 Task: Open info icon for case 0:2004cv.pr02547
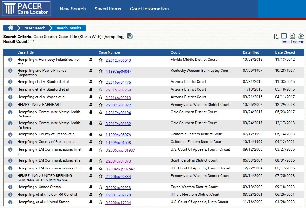(x=10, y=168)
